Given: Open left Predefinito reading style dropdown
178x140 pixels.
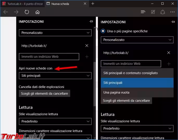Looking at the screenshot, I should (55, 121).
